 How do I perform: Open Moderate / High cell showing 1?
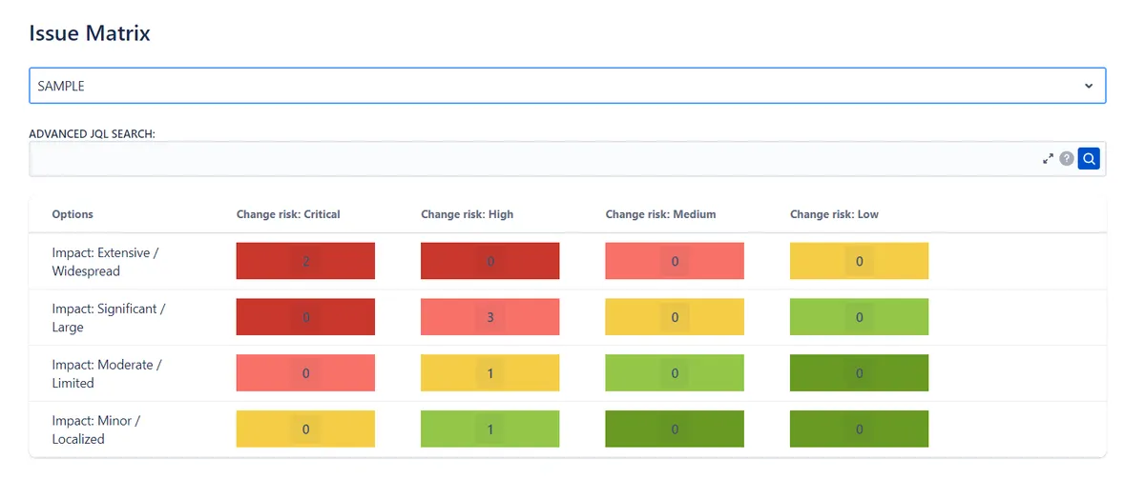pyautogui.click(x=490, y=373)
